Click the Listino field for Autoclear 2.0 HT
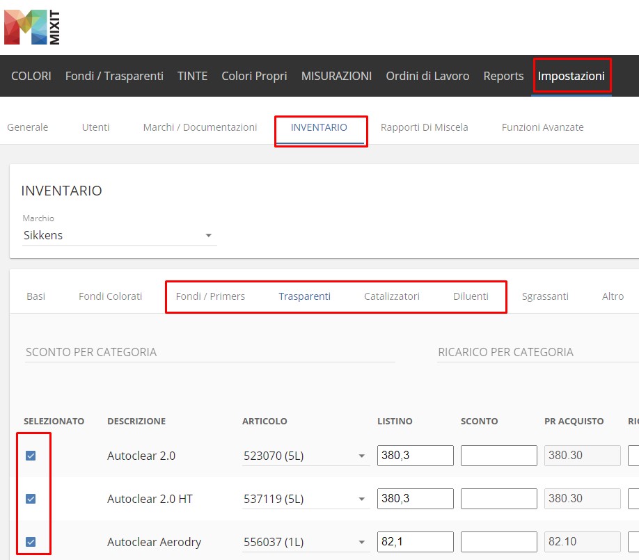Image resolution: width=639 pixels, height=560 pixels. tap(416, 499)
